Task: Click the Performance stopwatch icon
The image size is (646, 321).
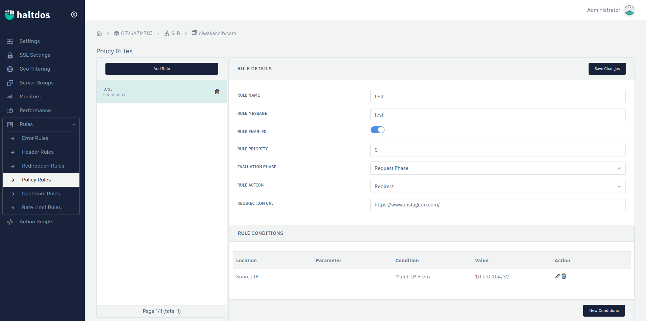Action: [x=10, y=110]
